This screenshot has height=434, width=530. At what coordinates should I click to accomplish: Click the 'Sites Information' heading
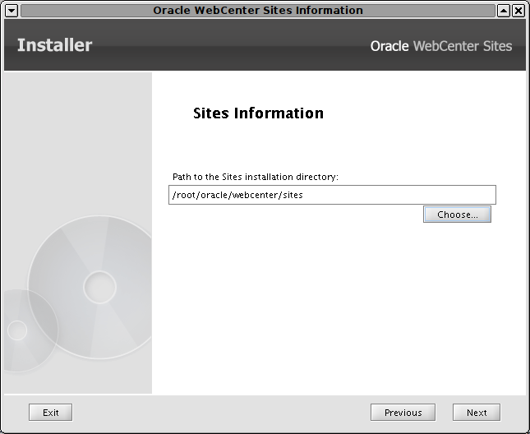point(258,113)
